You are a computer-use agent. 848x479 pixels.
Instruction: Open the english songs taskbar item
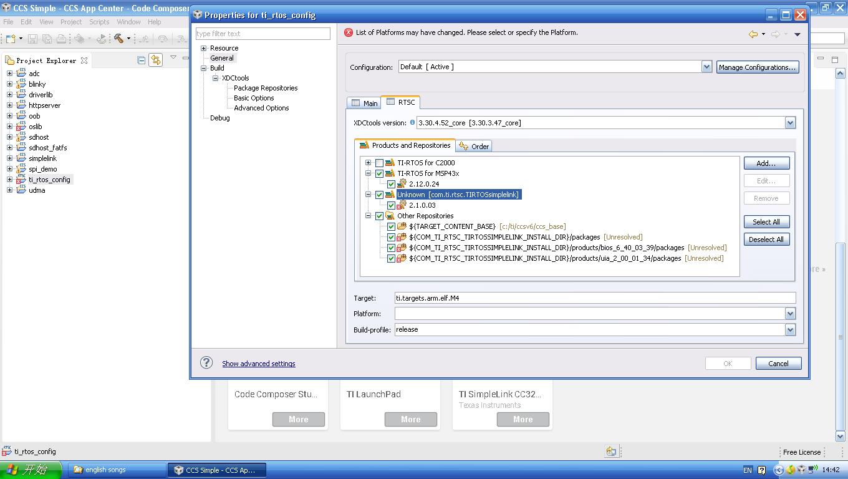coord(117,470)
